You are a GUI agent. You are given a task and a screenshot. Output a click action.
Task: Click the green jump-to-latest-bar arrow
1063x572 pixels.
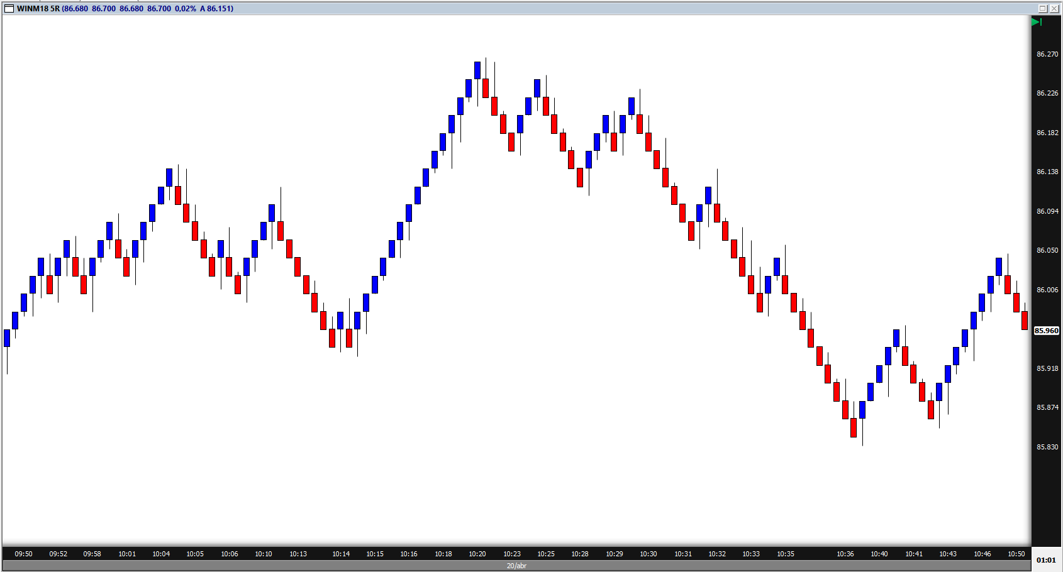[x=1037, y=22]
